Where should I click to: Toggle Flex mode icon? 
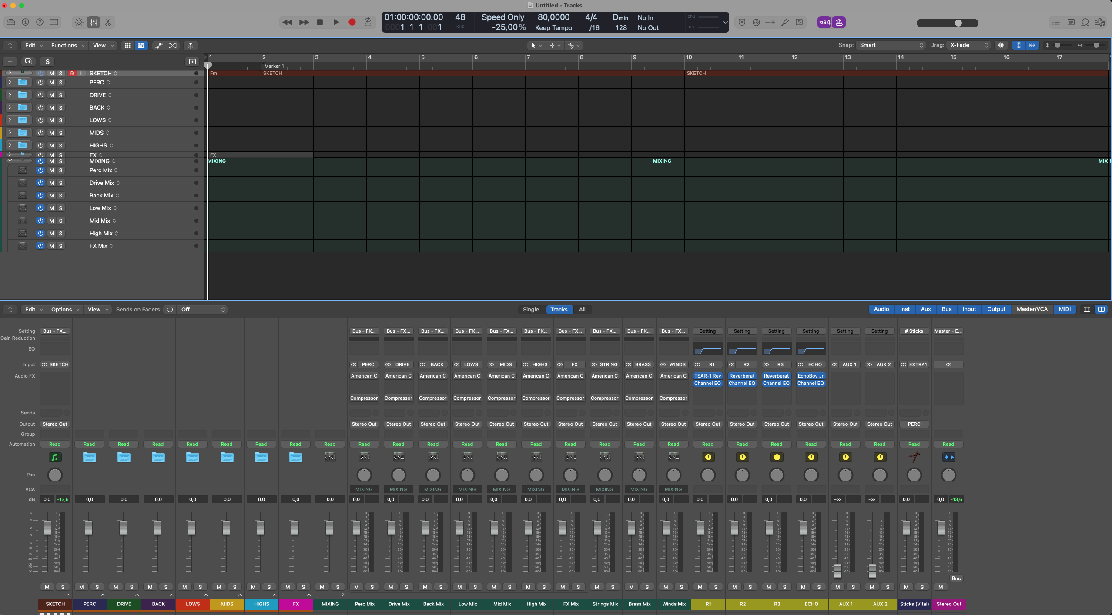(173, 45)
